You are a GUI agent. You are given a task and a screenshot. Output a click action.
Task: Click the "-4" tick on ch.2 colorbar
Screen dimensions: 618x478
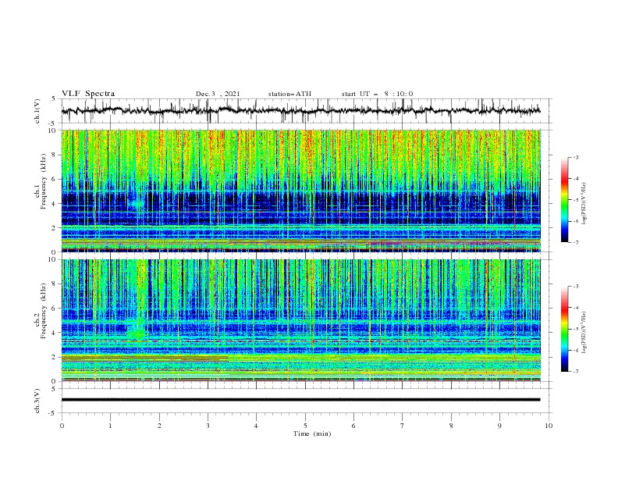(x=575, y=308)
